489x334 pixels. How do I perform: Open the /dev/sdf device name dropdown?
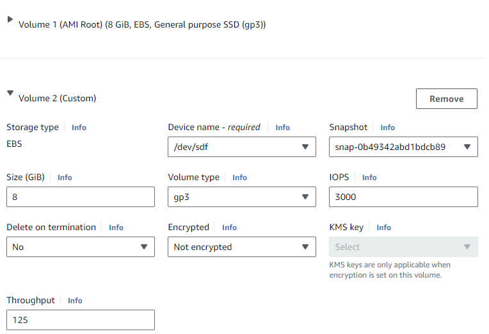pos(242,147)
